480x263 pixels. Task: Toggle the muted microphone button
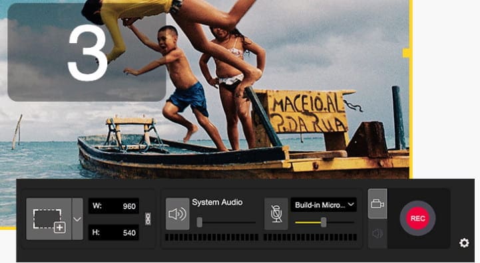276,214
